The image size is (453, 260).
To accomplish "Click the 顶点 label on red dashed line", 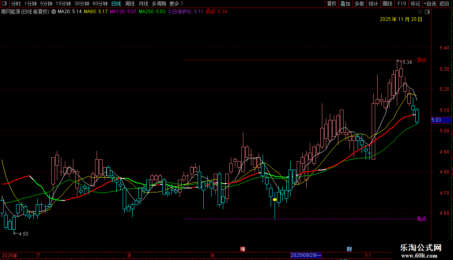I will (421, 60).
